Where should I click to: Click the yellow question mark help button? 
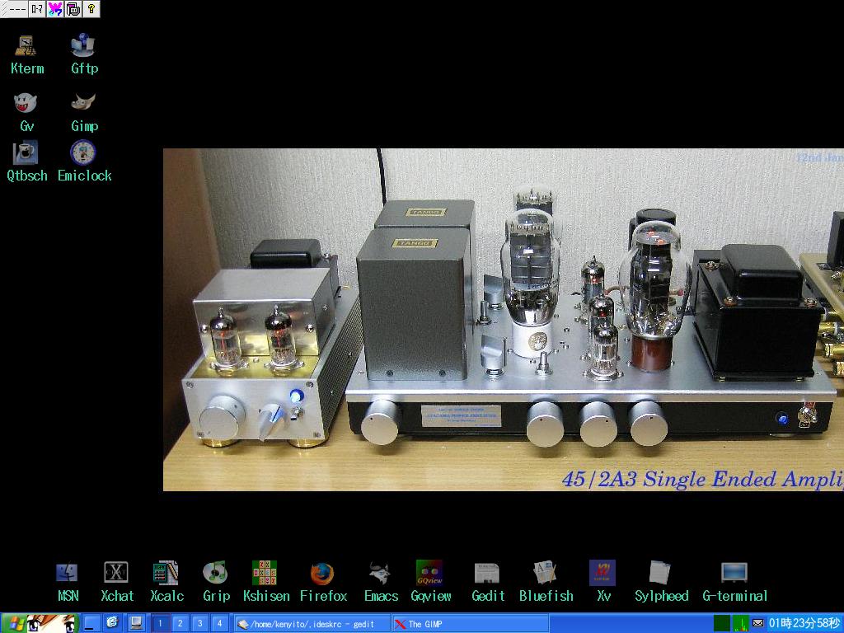point(91,9)
